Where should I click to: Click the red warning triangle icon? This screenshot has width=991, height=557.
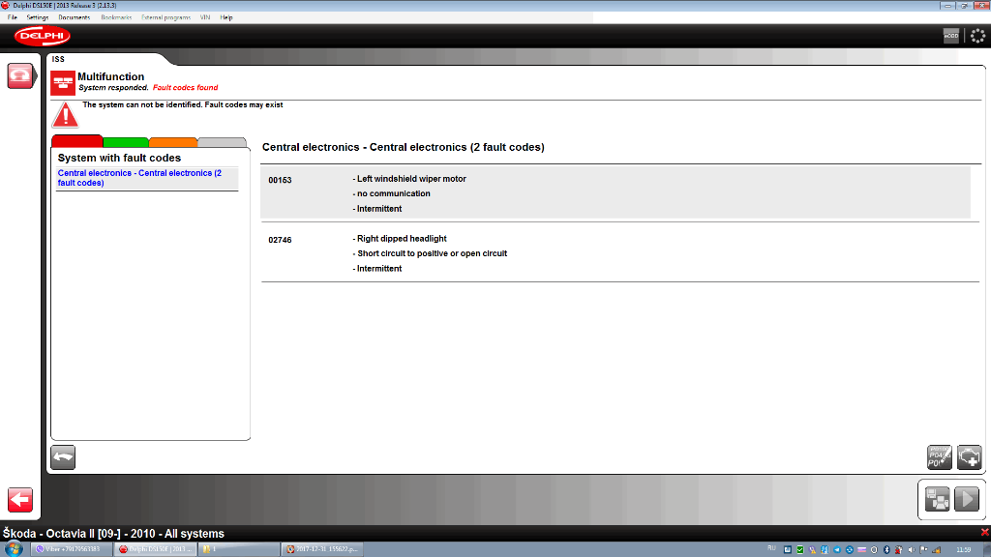65,115
